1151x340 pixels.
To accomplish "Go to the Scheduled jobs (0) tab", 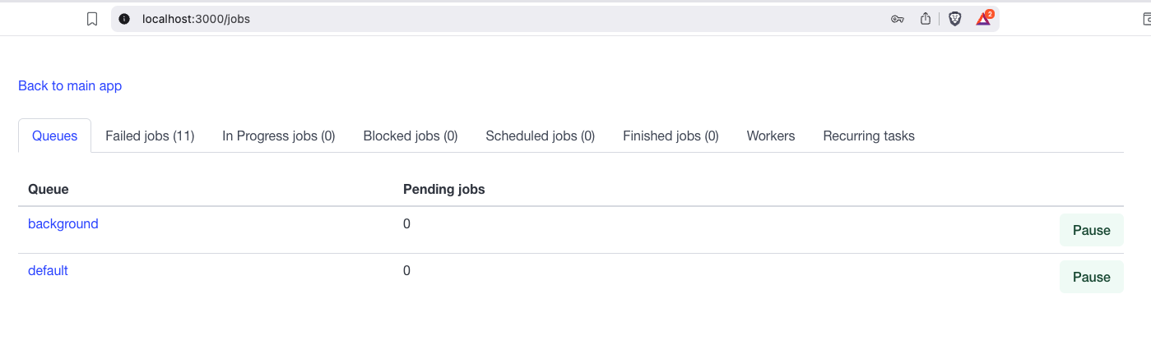I will [541, 136].
